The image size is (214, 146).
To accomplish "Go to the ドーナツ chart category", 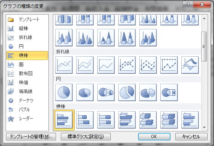I will [x=27, y=101].
